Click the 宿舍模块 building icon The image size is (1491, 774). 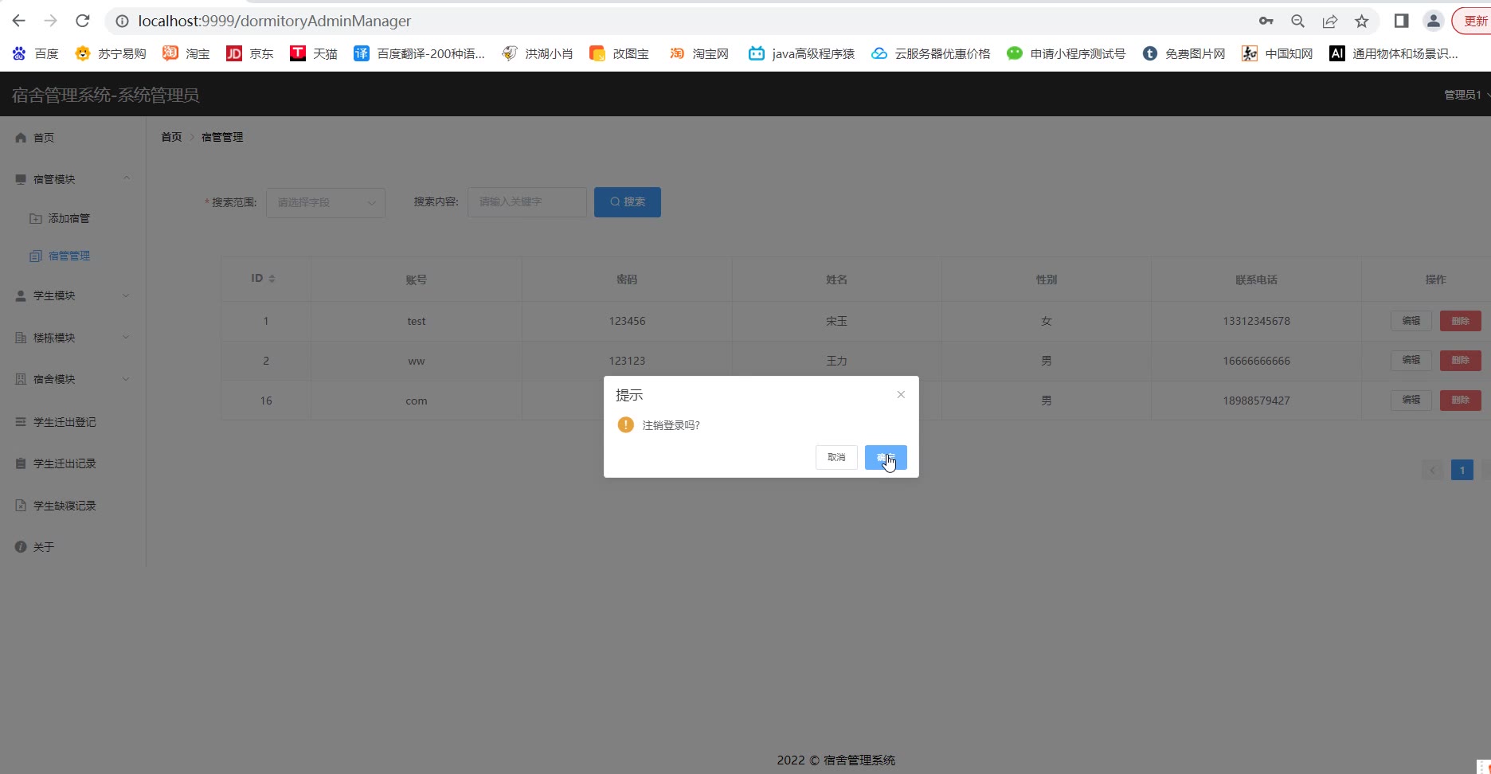tap(21, 379)
